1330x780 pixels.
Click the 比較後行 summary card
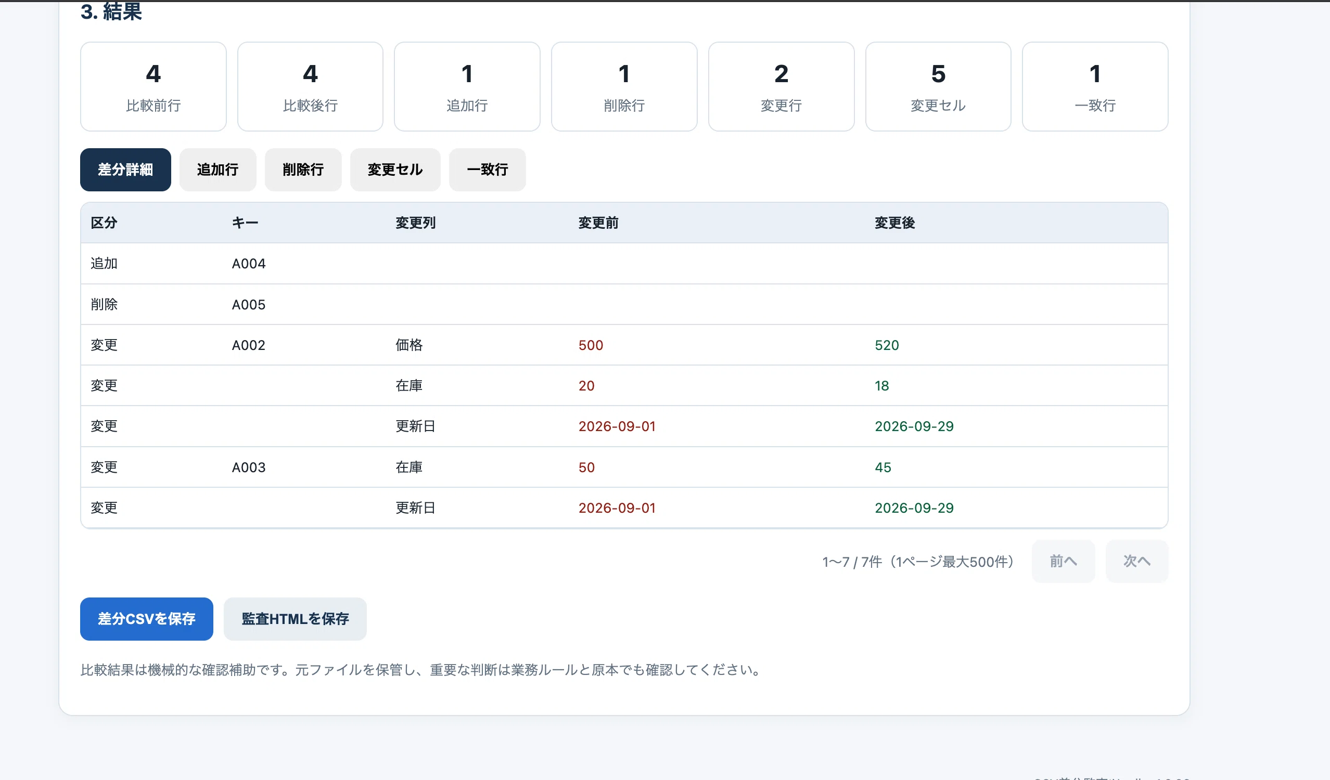[x=310, y=86]
